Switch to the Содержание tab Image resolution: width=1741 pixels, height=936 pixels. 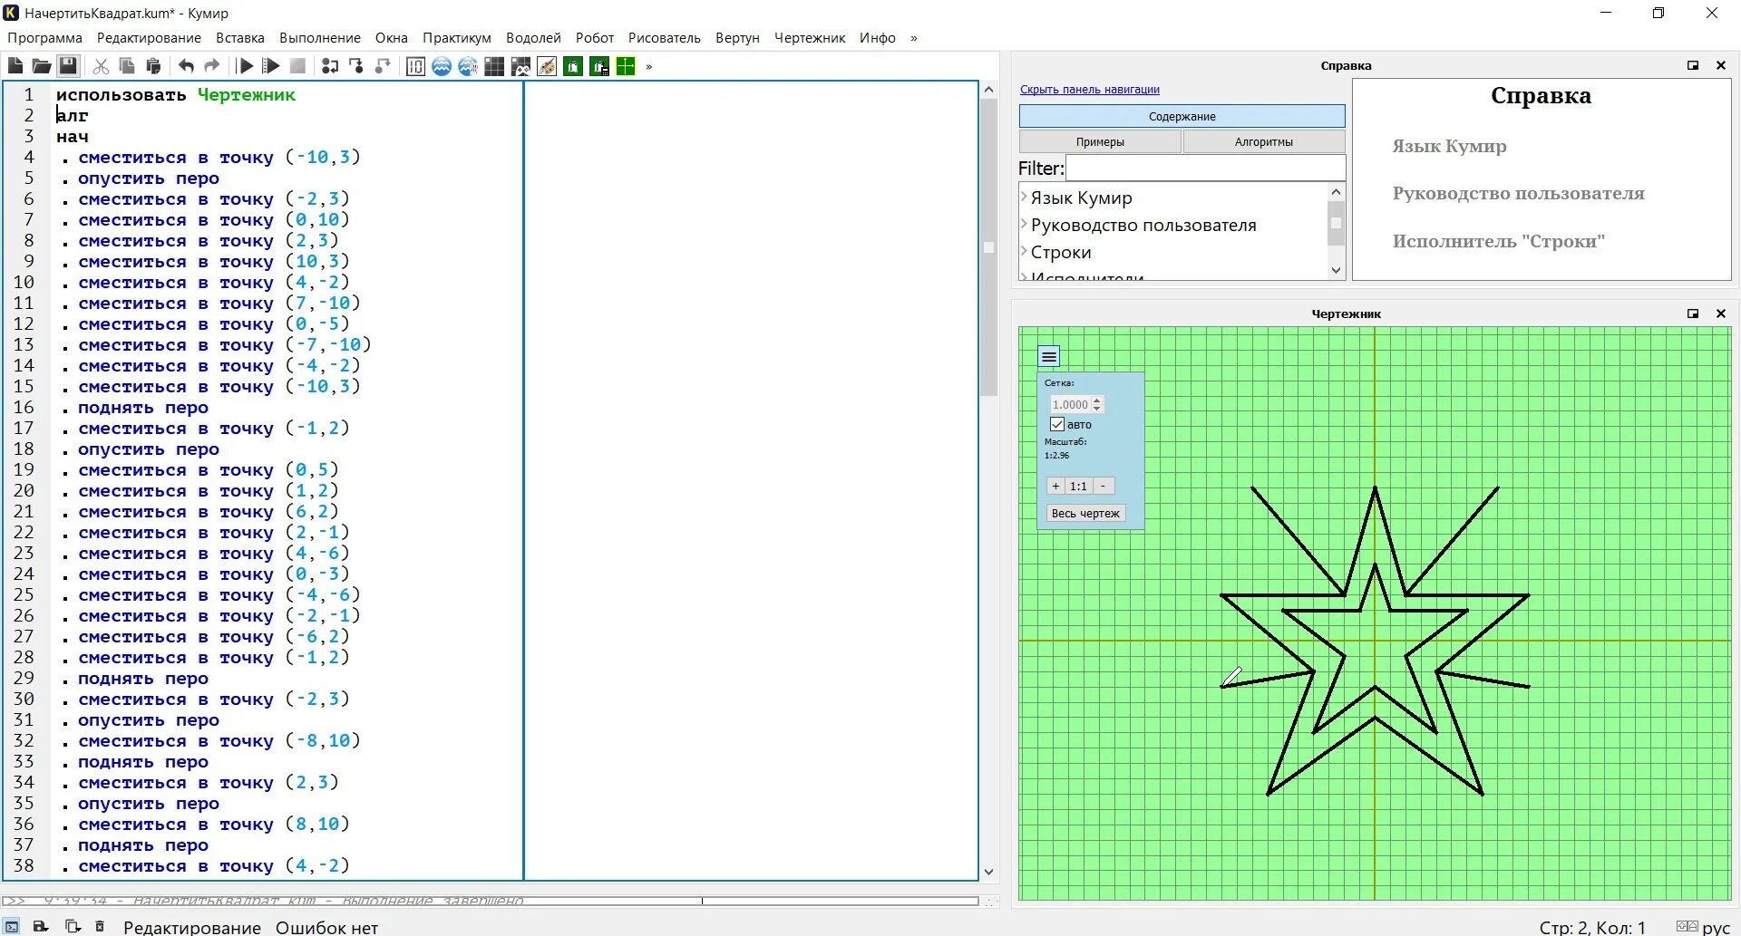point(1182,116)
